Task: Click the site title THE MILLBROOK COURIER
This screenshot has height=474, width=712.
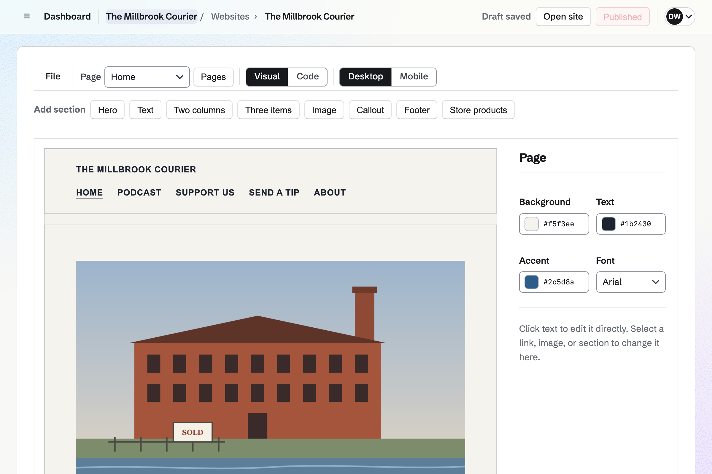Action: point(136,169)
